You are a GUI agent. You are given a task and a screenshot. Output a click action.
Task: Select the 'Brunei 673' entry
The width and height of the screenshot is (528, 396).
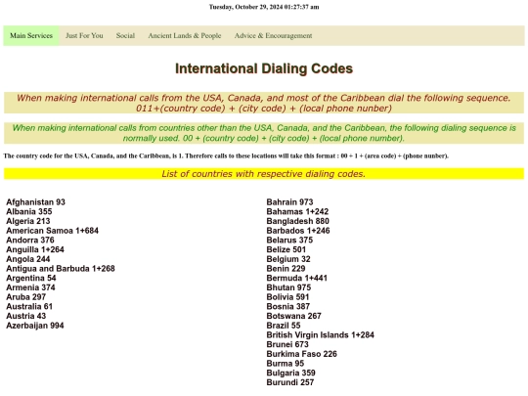click(x=287, y=344)
